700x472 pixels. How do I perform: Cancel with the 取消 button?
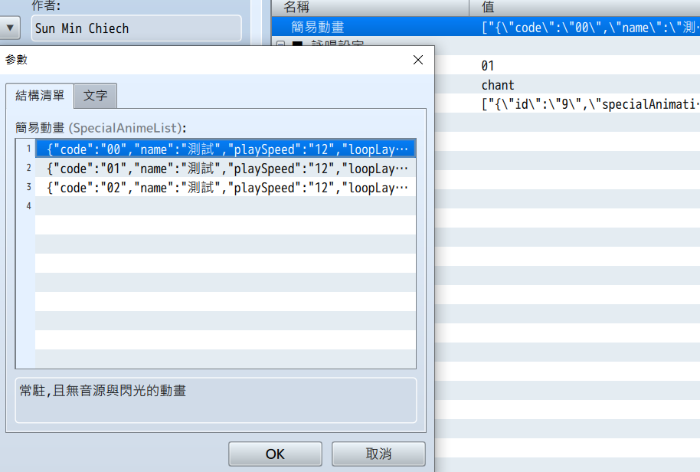[378, 454]
